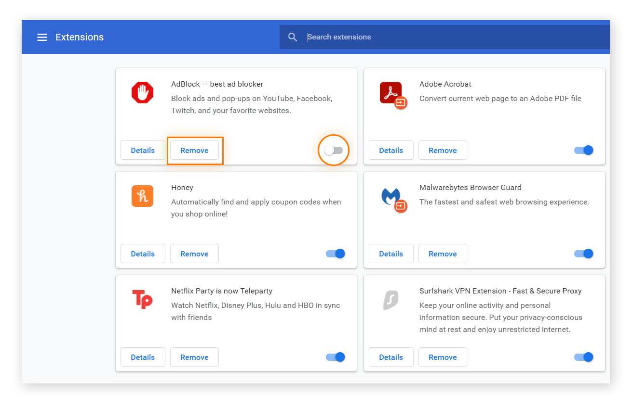Open the hamburger main menu
633x407 pixels.
point(42,37)
